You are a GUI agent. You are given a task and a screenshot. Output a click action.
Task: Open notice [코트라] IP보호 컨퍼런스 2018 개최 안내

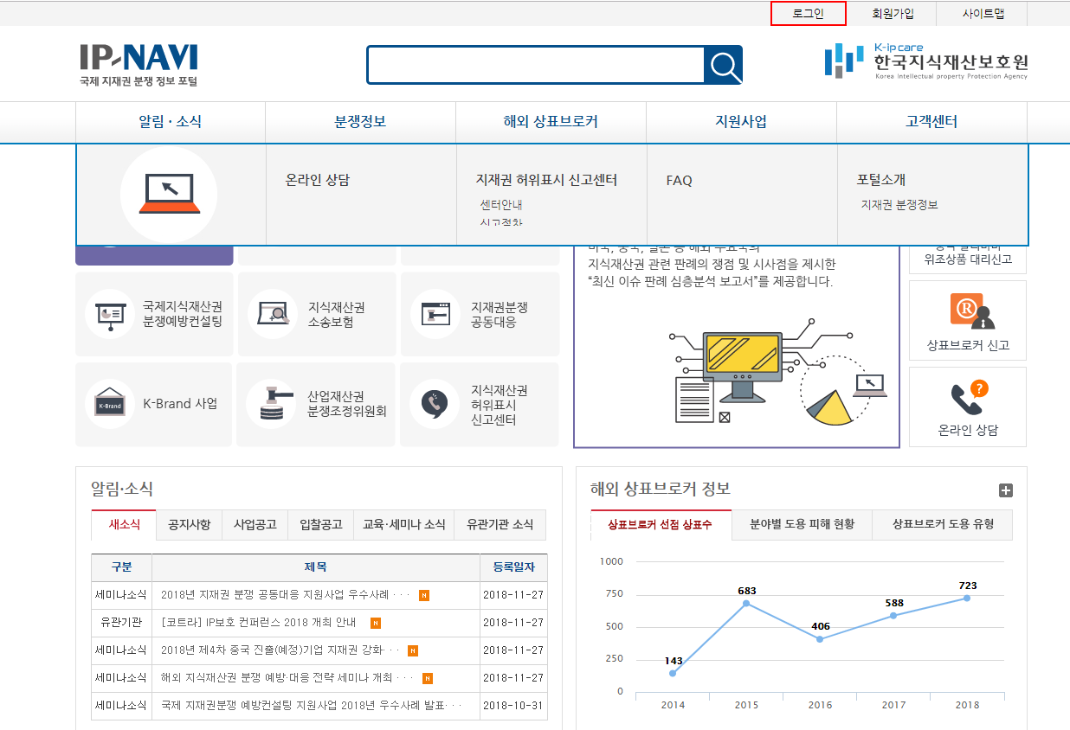(x=259, y=623)
